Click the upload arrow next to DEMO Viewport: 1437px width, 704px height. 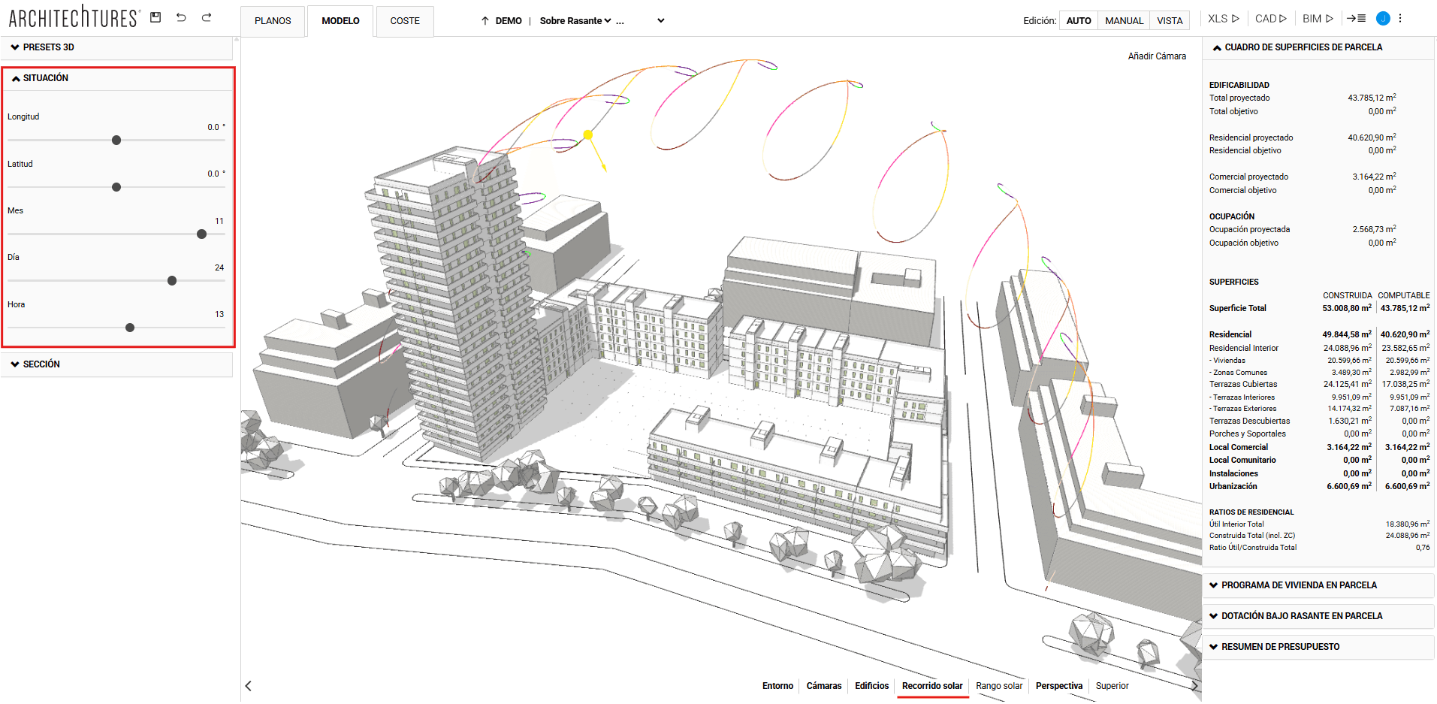[485, 20]
